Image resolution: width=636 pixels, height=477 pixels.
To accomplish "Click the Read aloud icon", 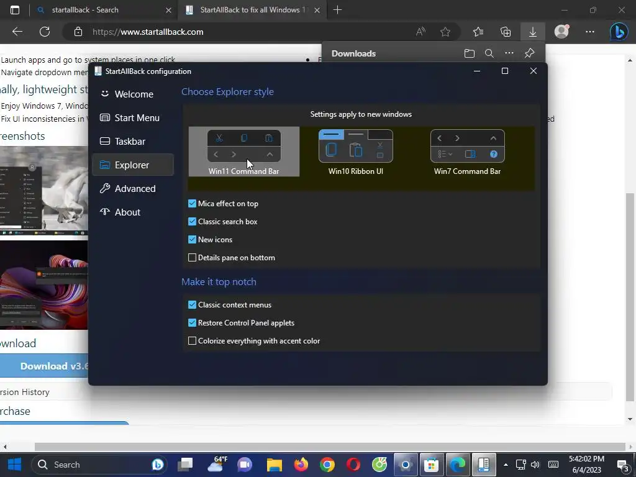I will pos(420,32).
